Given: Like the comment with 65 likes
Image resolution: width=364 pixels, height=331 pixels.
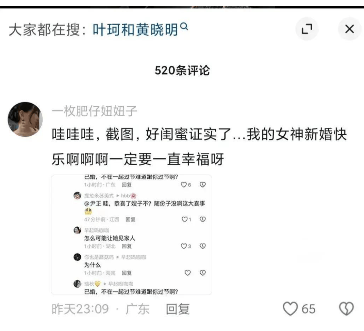Looking at the screenshot, I should (290, 309).
